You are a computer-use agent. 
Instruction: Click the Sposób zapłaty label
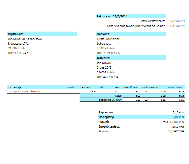[x=109, y=127]
